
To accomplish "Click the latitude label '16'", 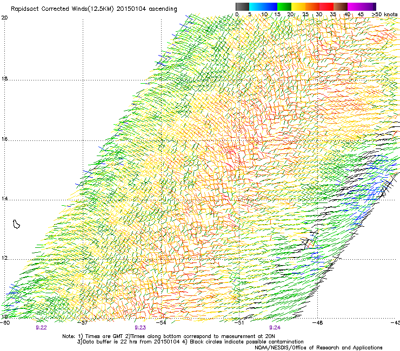I will pyautogui.click(x=4, y=139).
